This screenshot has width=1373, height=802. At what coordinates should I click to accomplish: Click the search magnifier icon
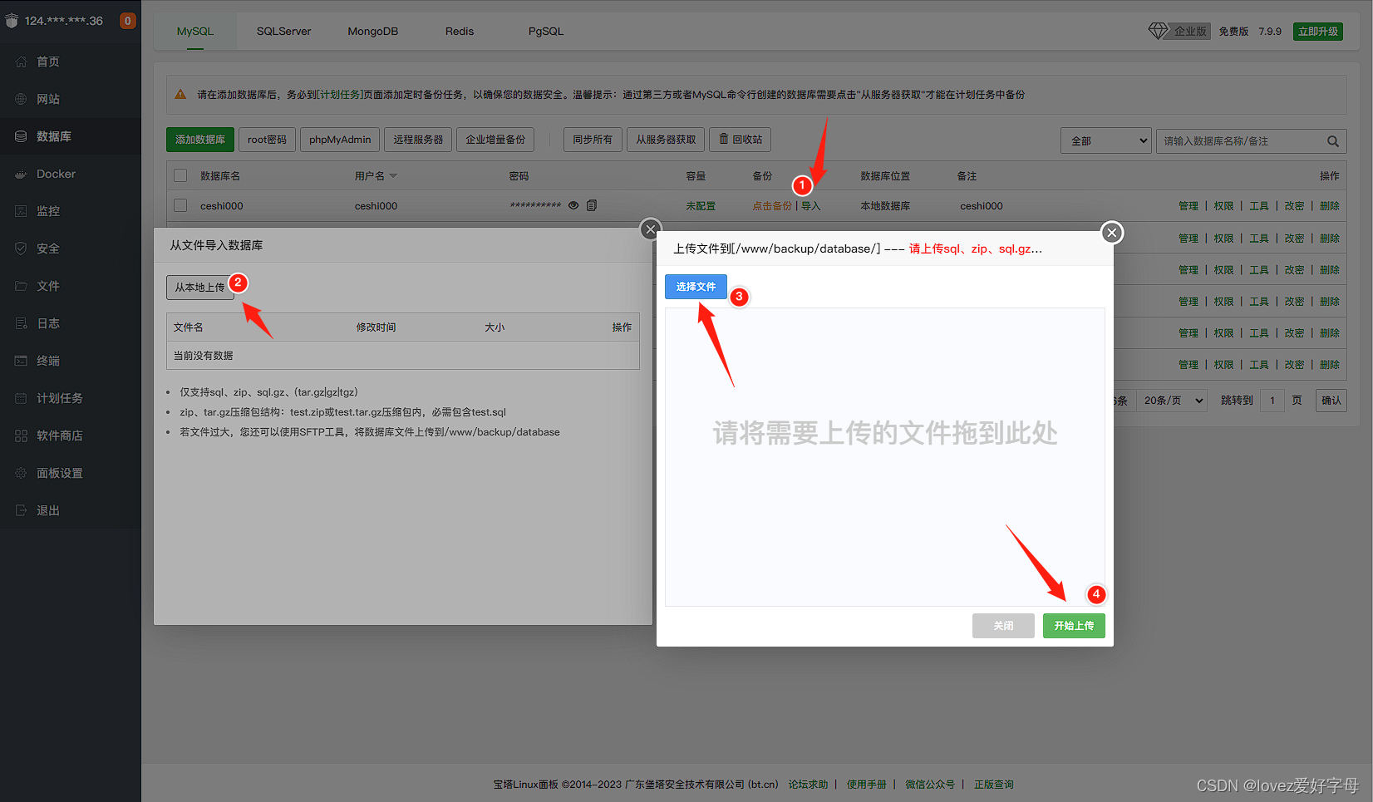1333,141
